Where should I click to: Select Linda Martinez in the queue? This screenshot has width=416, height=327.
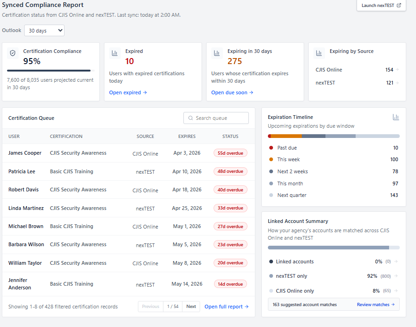click(x=26, y=208)
